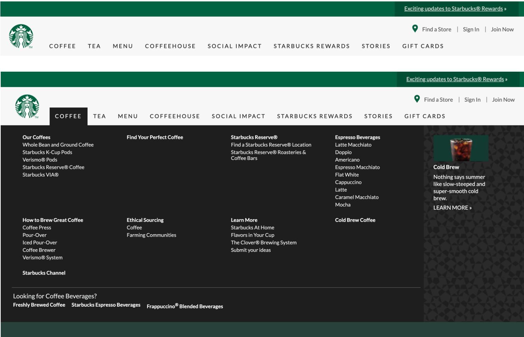Screen dimensions: 524x337
Task: Select Mocha from Espresso Beverages
Action: pos(343,205)
